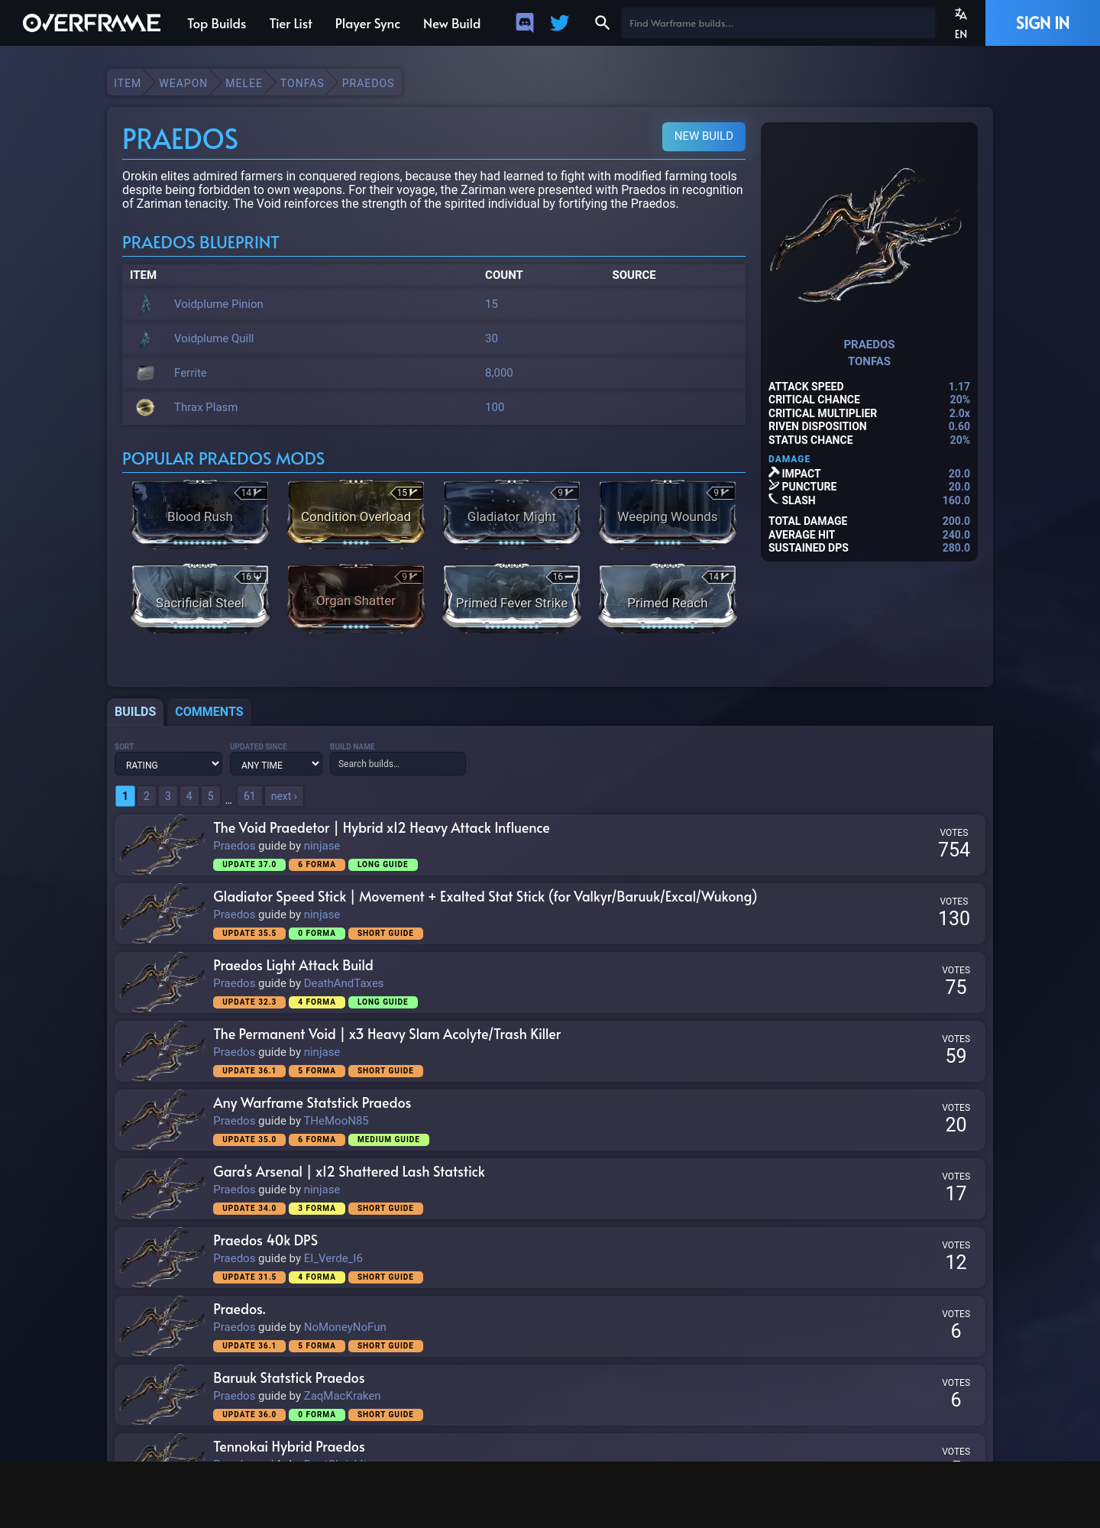The image size is (1100, 1528).
Task: Open the Thrax Plasm link
Action: tap(205, 407)
